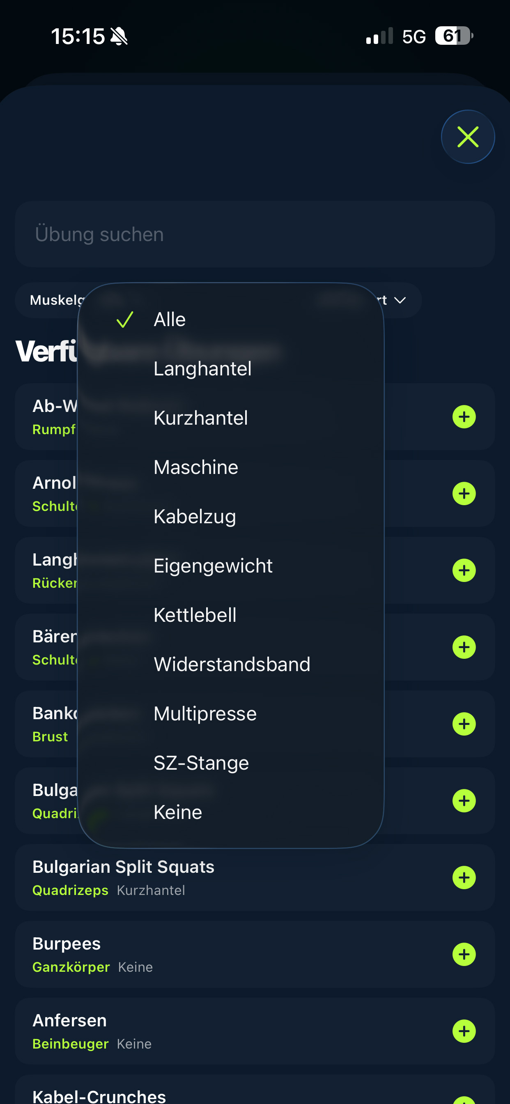Focus the Übung suchen search field

(255, 235)
